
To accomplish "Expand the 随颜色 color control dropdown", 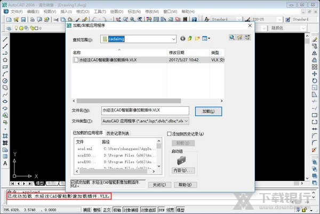I will click(303, 28).
